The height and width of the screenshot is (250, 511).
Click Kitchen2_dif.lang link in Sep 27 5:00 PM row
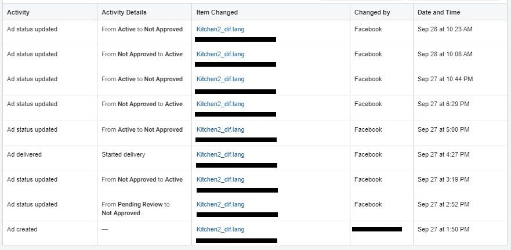pos(220,129)
